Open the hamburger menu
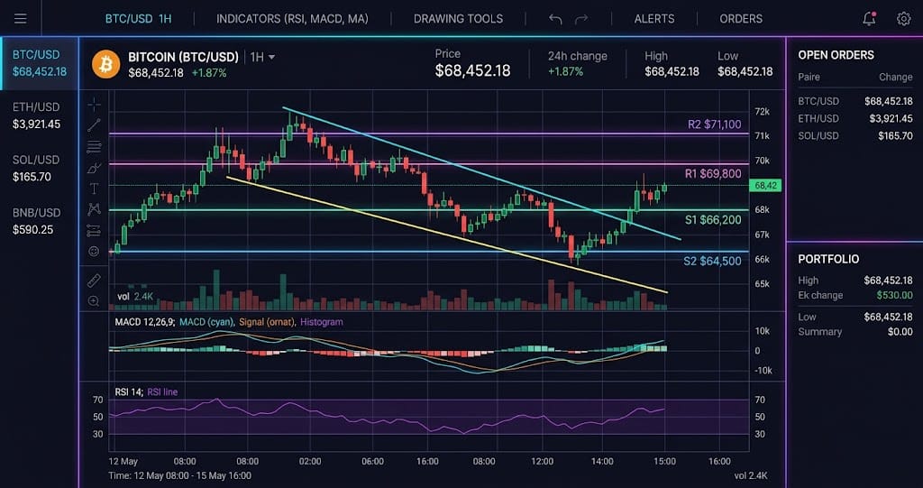 pyautogui.click(x=21, y=18)
